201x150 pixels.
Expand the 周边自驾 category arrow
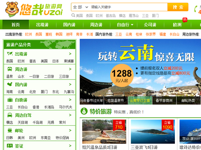point(70,115)
